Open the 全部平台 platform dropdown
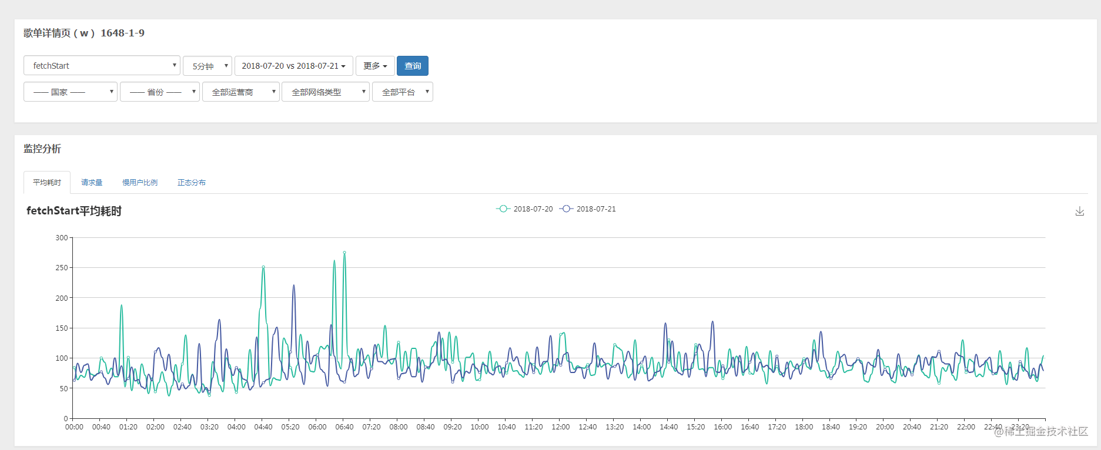Viewport: 1101px width, 450px height. point(403,92)
